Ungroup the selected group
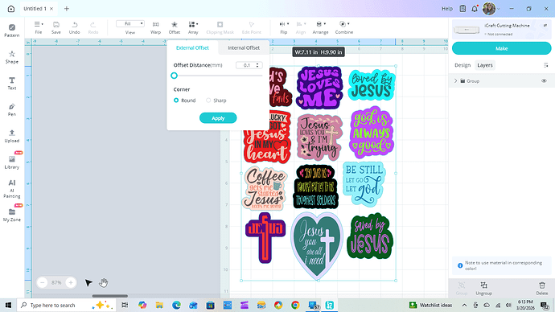 coord(484,289)
